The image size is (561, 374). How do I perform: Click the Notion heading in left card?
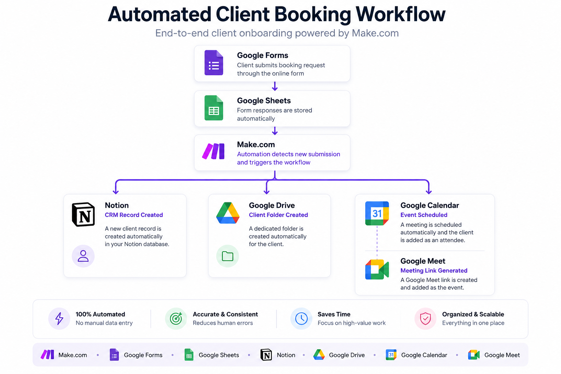117,205
